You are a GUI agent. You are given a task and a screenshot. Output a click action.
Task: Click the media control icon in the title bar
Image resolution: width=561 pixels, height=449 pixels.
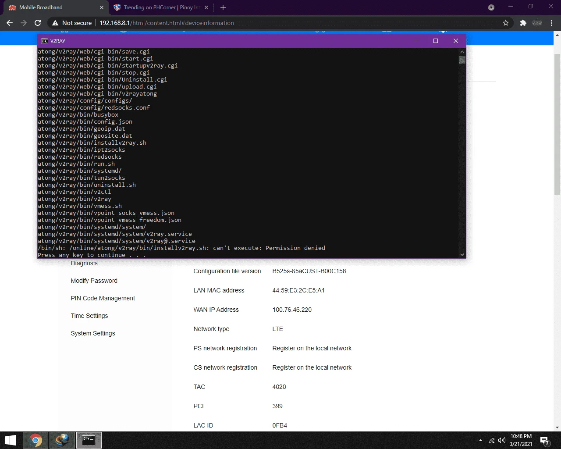491,7
